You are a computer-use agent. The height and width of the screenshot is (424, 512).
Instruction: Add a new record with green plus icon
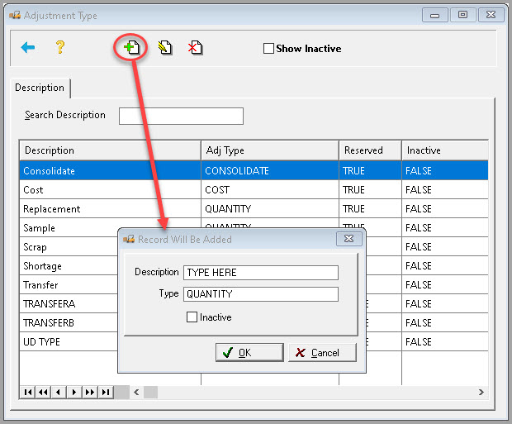[131, 48]
